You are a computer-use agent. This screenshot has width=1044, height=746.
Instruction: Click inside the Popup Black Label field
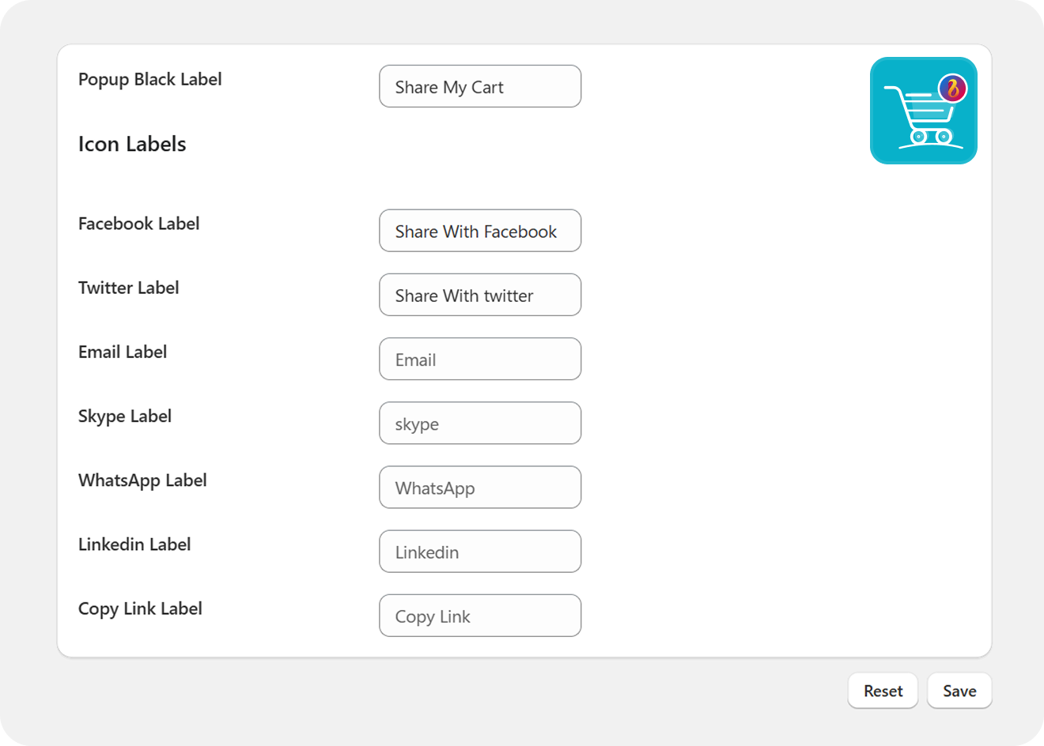(479, 86)
